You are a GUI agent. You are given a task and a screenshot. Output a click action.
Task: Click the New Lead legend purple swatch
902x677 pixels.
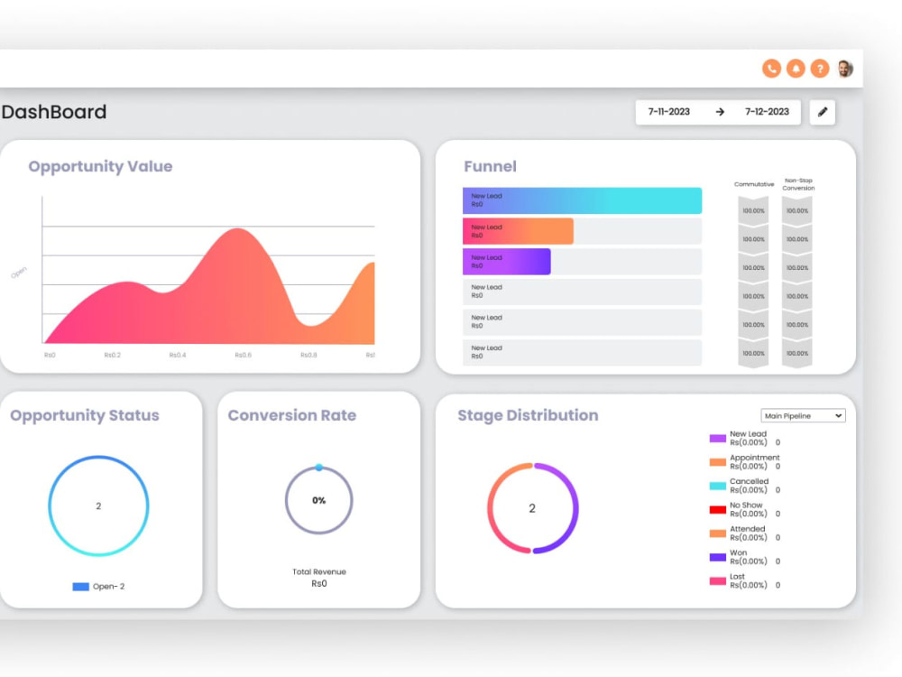point(717,438)
